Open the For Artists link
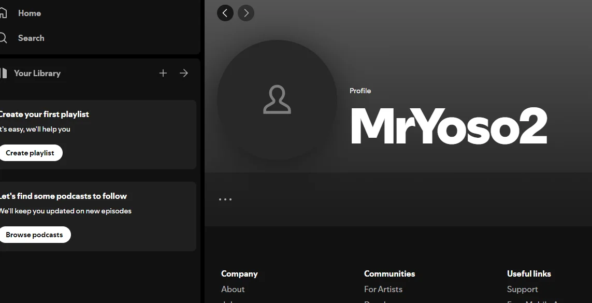This screenshot has height=303, width=592. 383,290
